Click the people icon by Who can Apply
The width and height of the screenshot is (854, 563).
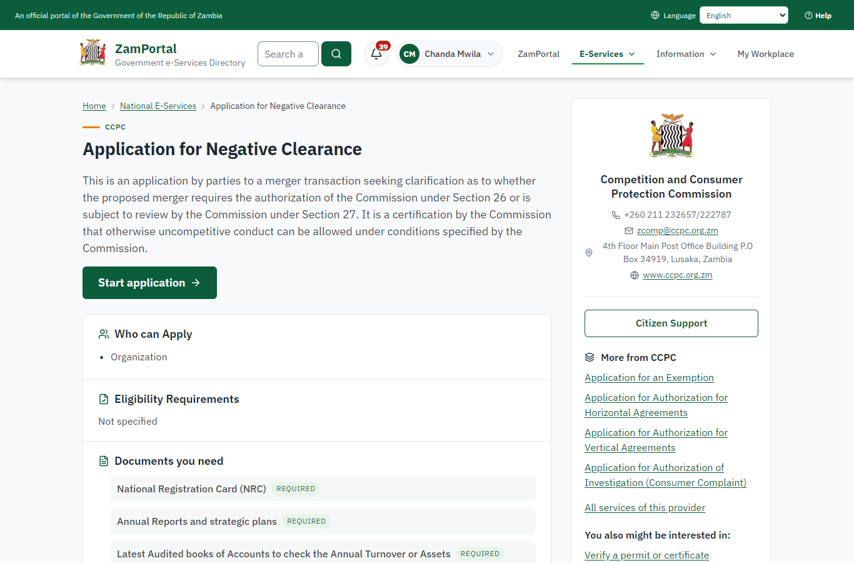coord(104,334)
